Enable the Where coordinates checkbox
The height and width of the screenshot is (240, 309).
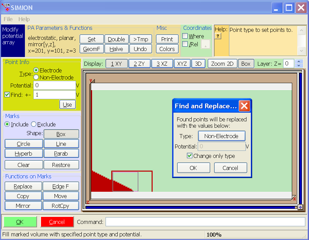click(185, 36)
